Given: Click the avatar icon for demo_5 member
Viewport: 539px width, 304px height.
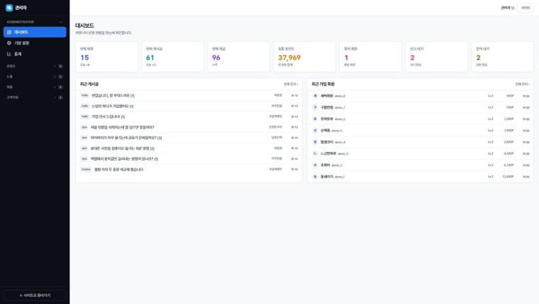Looking at the screenshot, I should (x=315, y=131).
